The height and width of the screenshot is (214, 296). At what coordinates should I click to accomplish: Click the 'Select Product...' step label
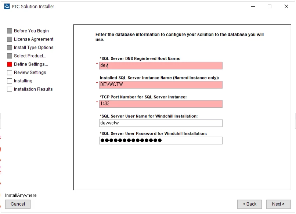[x=30, y=56]
